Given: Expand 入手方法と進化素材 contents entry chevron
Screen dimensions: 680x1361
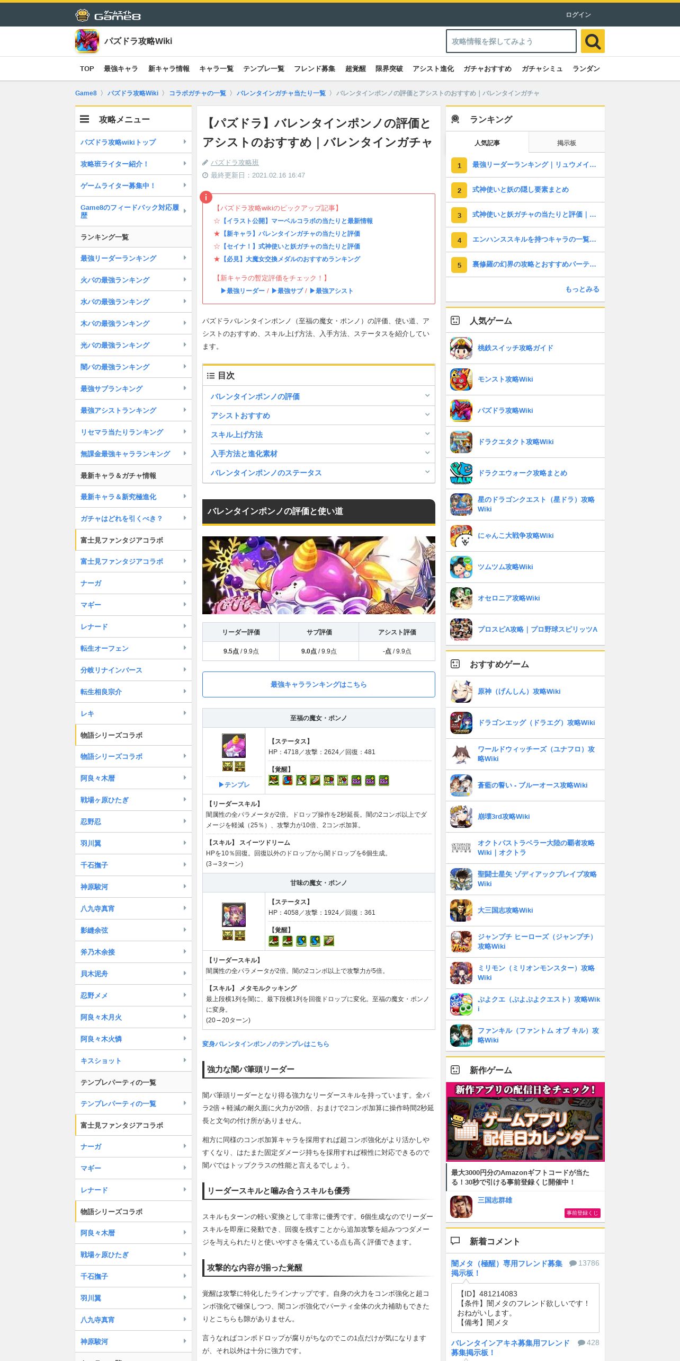Looking at the screenshot, I should coord(427,453).
